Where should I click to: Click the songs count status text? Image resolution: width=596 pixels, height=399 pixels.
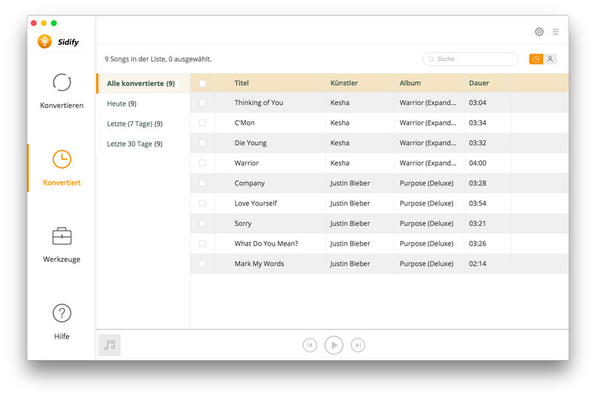(158, 60)
